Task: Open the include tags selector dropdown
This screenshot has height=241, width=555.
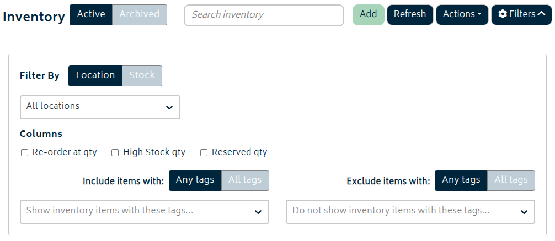Action: tap(144, 212)
